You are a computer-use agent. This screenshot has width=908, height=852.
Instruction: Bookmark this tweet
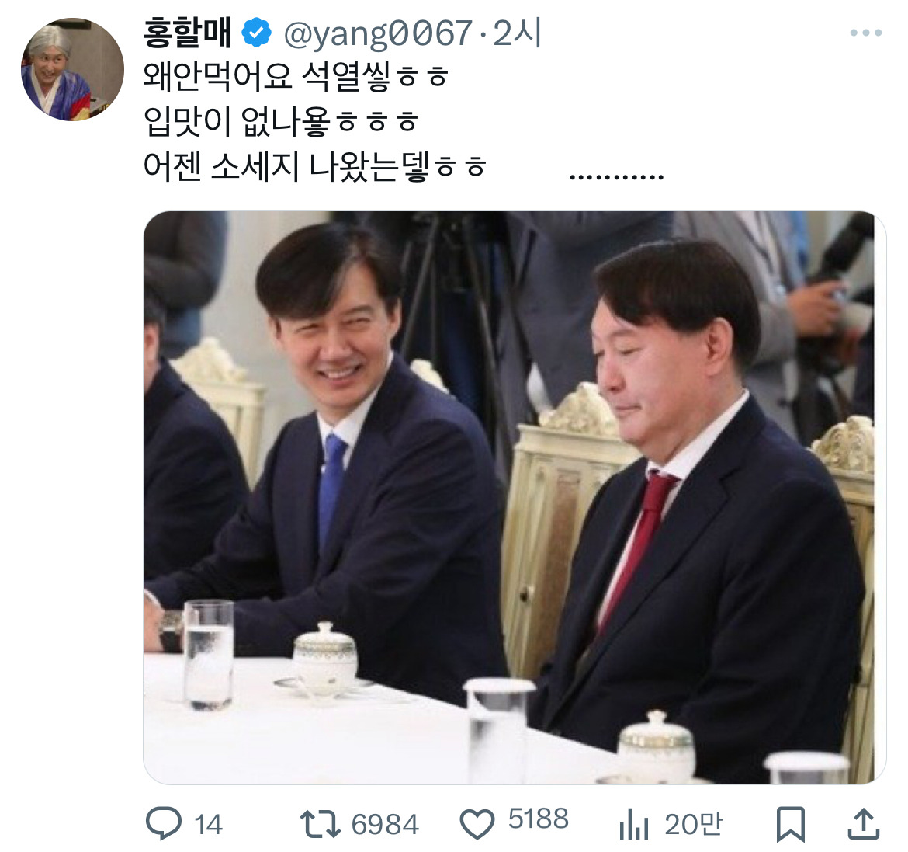pyautogui.click(x=791, y=824)
